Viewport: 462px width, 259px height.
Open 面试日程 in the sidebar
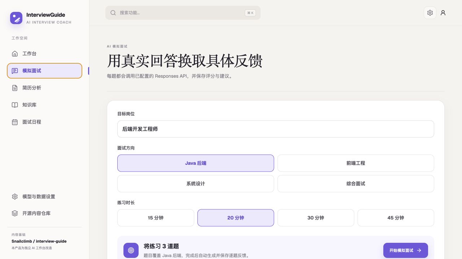44,122
